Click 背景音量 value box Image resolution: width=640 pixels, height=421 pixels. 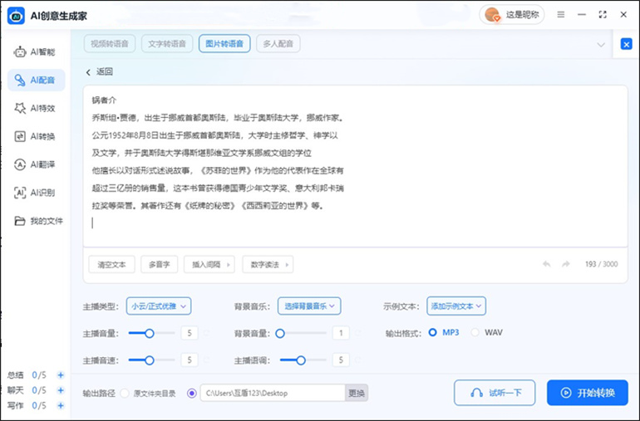(341, 333)
